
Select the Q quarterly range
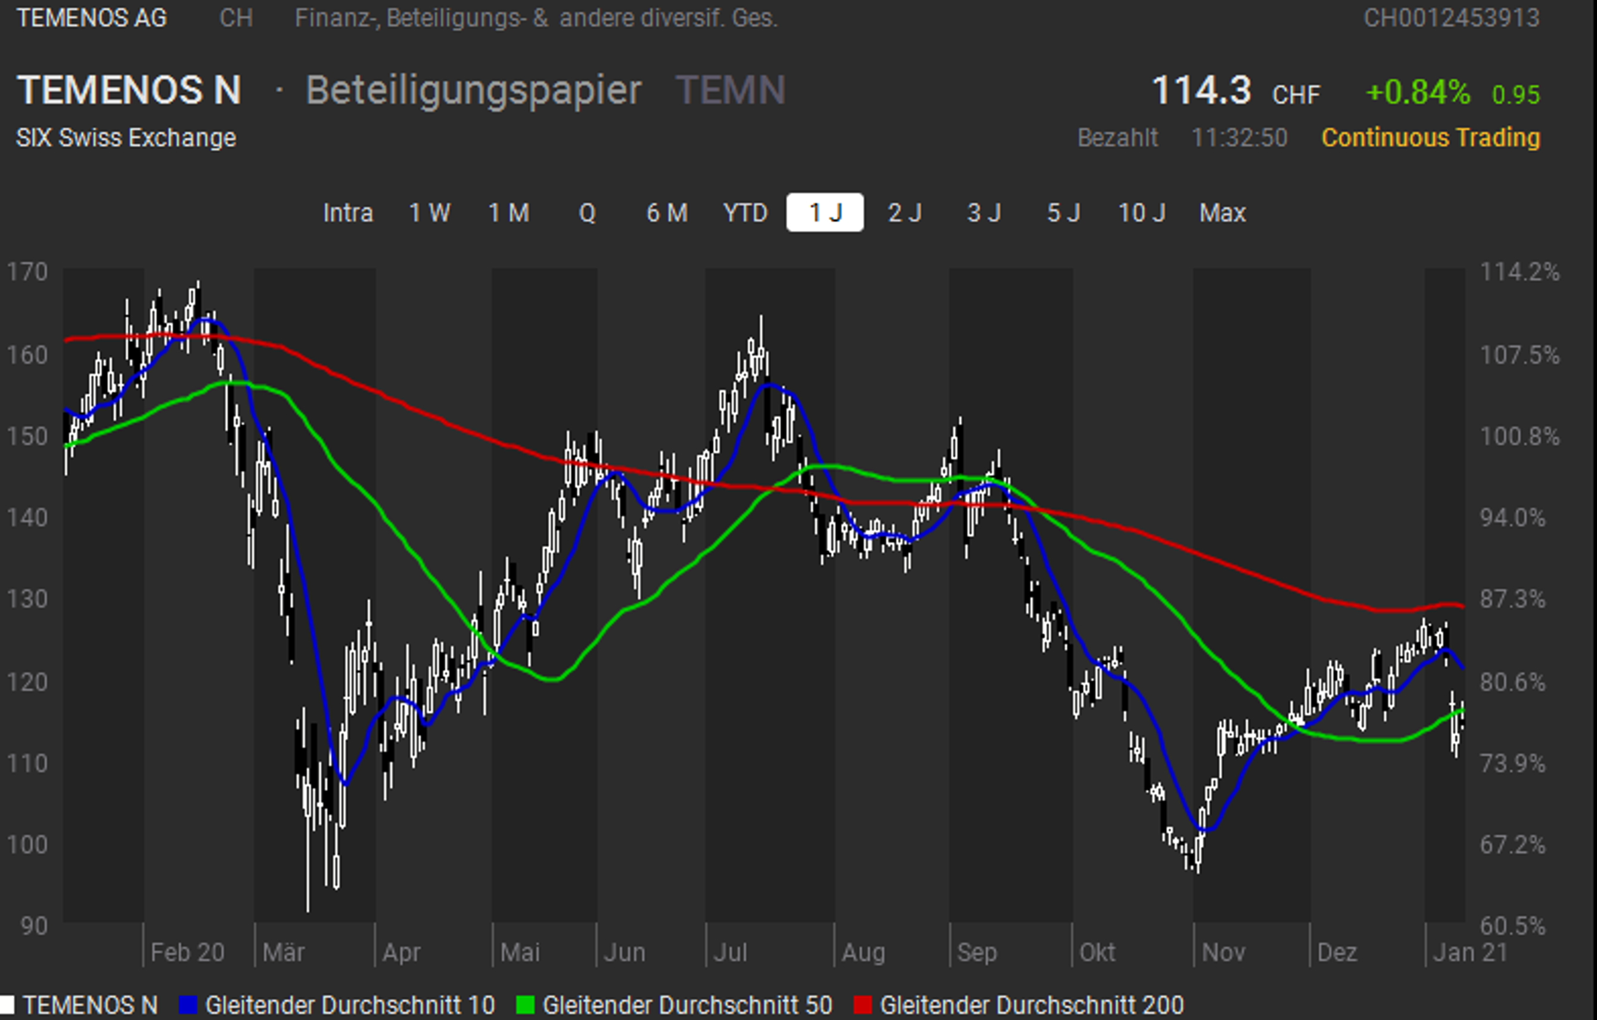tap(587, 213)
